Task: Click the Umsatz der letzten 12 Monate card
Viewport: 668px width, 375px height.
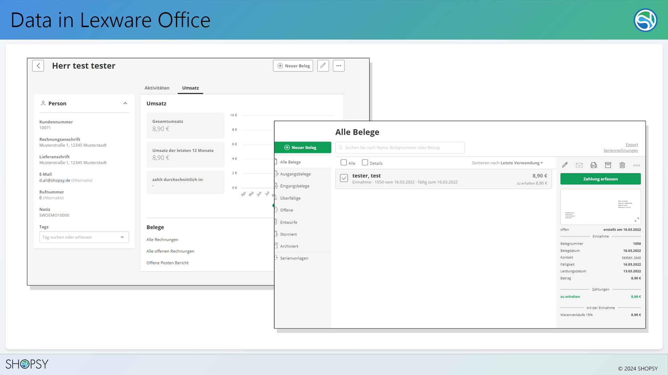Action: click(x=185, y=155)
